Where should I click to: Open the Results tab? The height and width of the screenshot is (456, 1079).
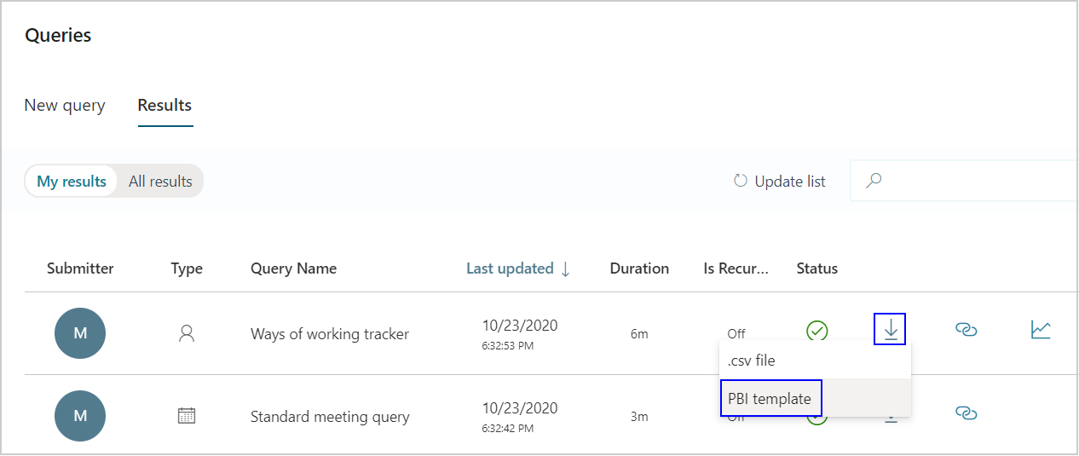(164, 106)
